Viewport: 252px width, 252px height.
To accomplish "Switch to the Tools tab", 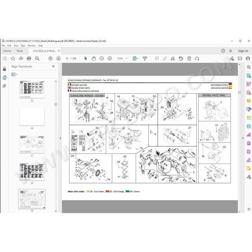I will [x=19, y=51].
